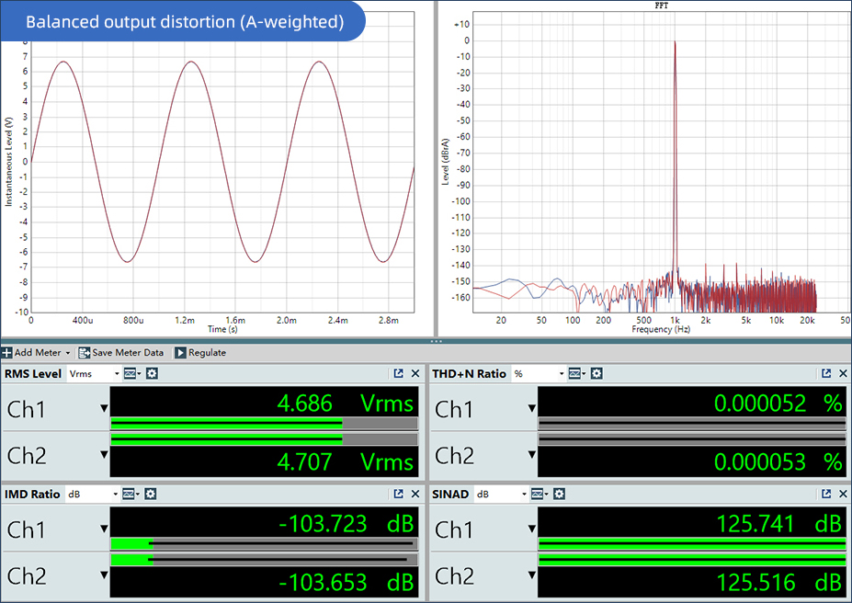
Task: Click the Ch1 IMD Ratio level bar
Action: pyautogui.click(x=264, y=544)
